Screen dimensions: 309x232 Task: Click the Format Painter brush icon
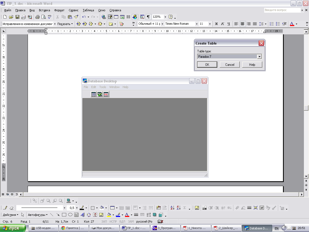[x=76, y=17]
